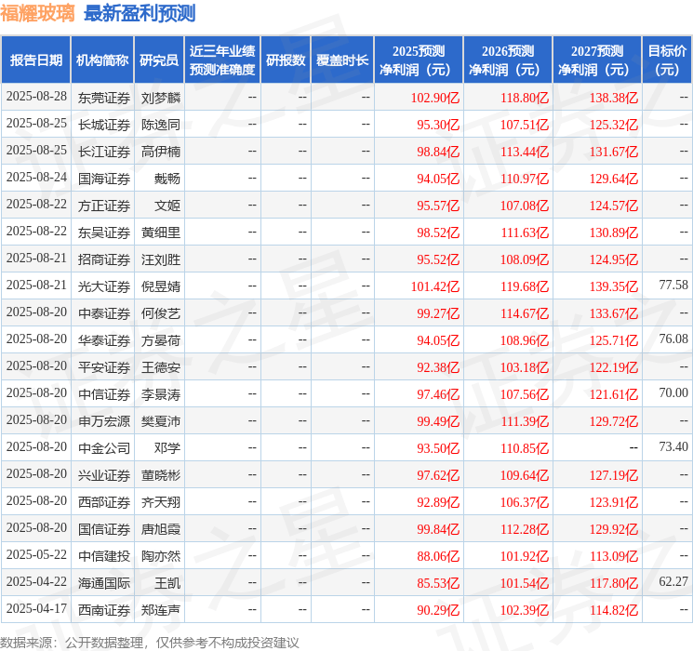This screenshot has width=693, height=651.
Task: Click the 目标价 column header
Action: click(x=667, y=60)
